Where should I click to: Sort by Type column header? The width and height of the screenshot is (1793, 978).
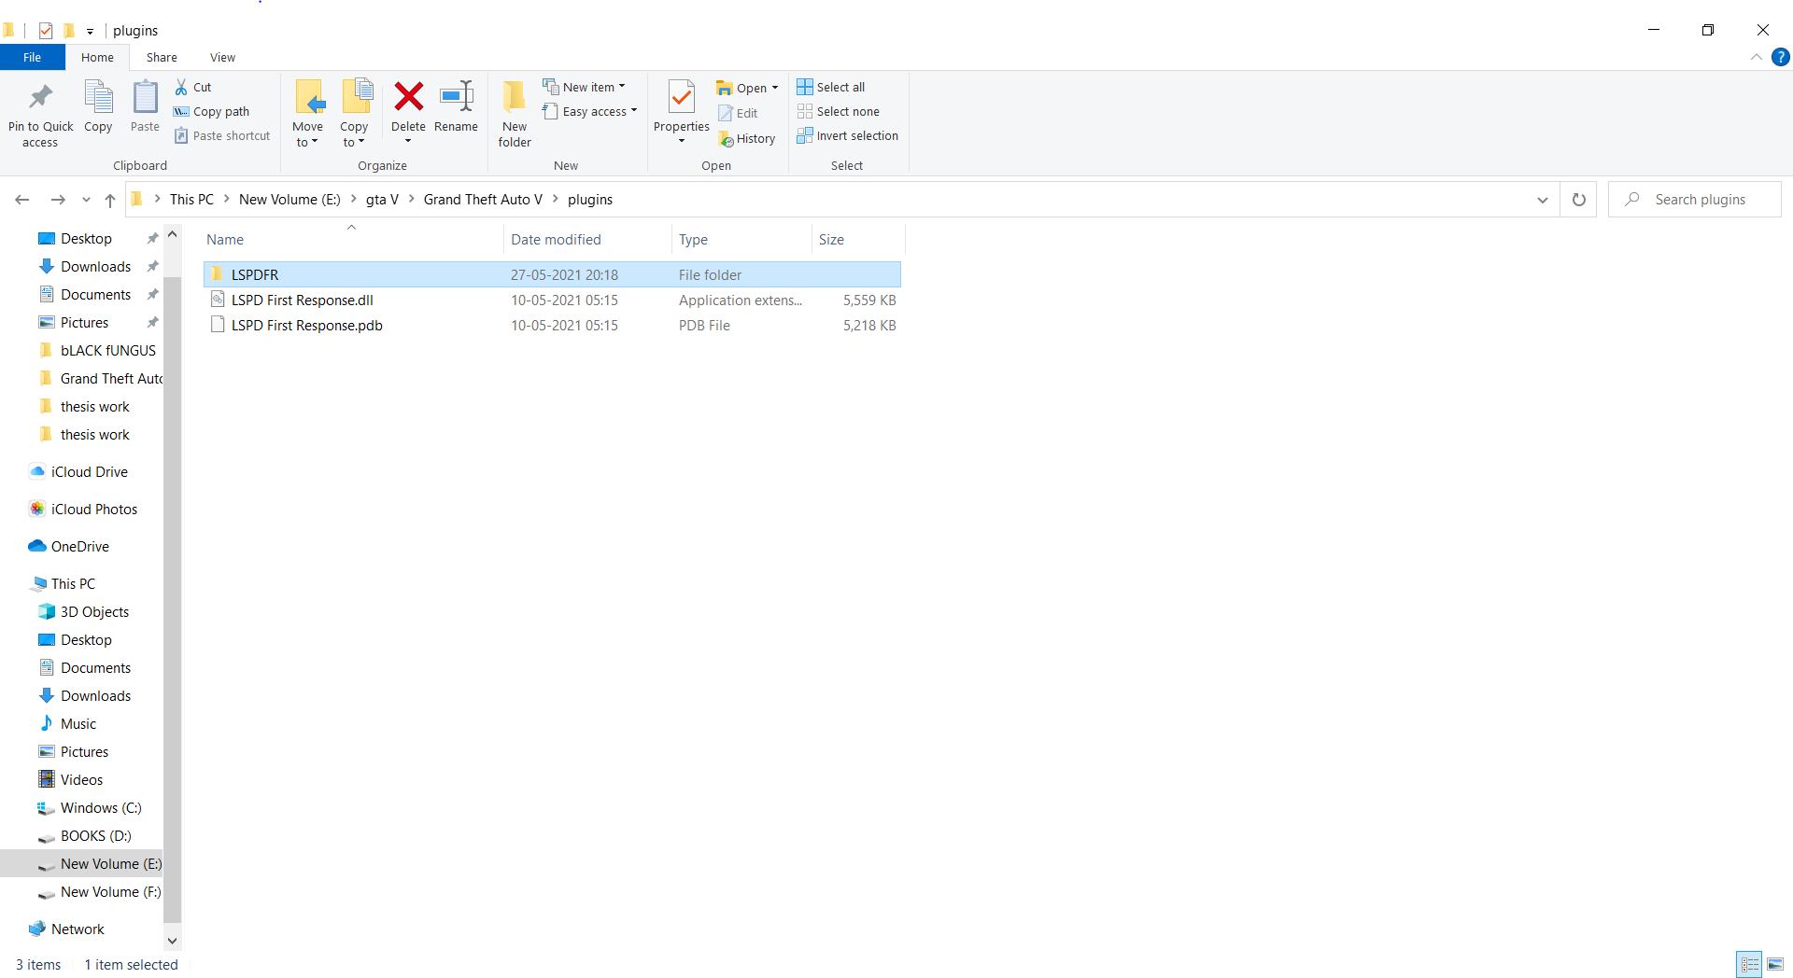coord(741,240)
